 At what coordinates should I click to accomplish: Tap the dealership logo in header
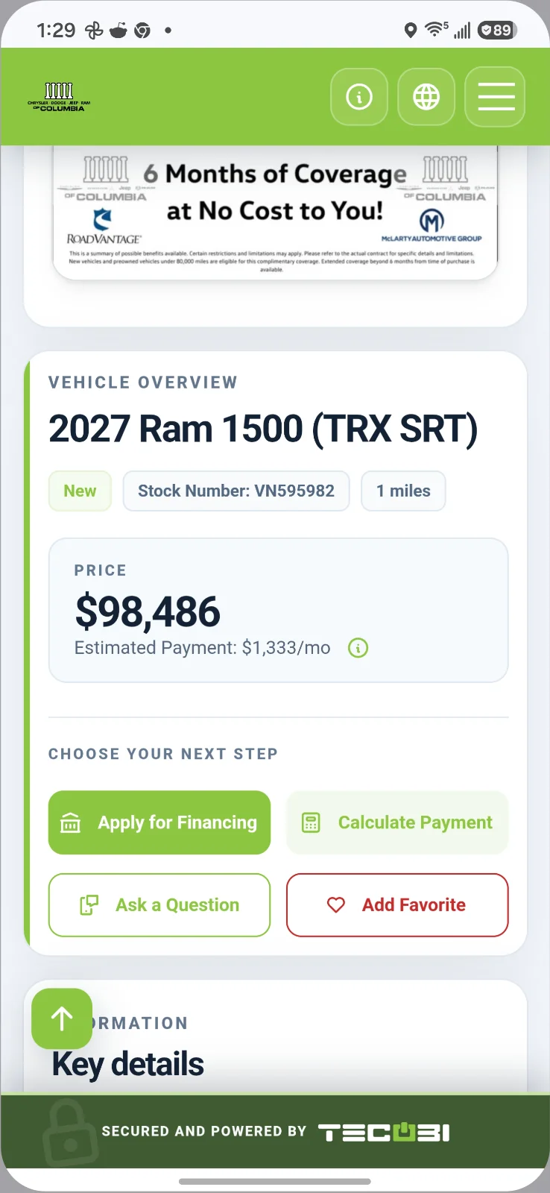(59, 97)
